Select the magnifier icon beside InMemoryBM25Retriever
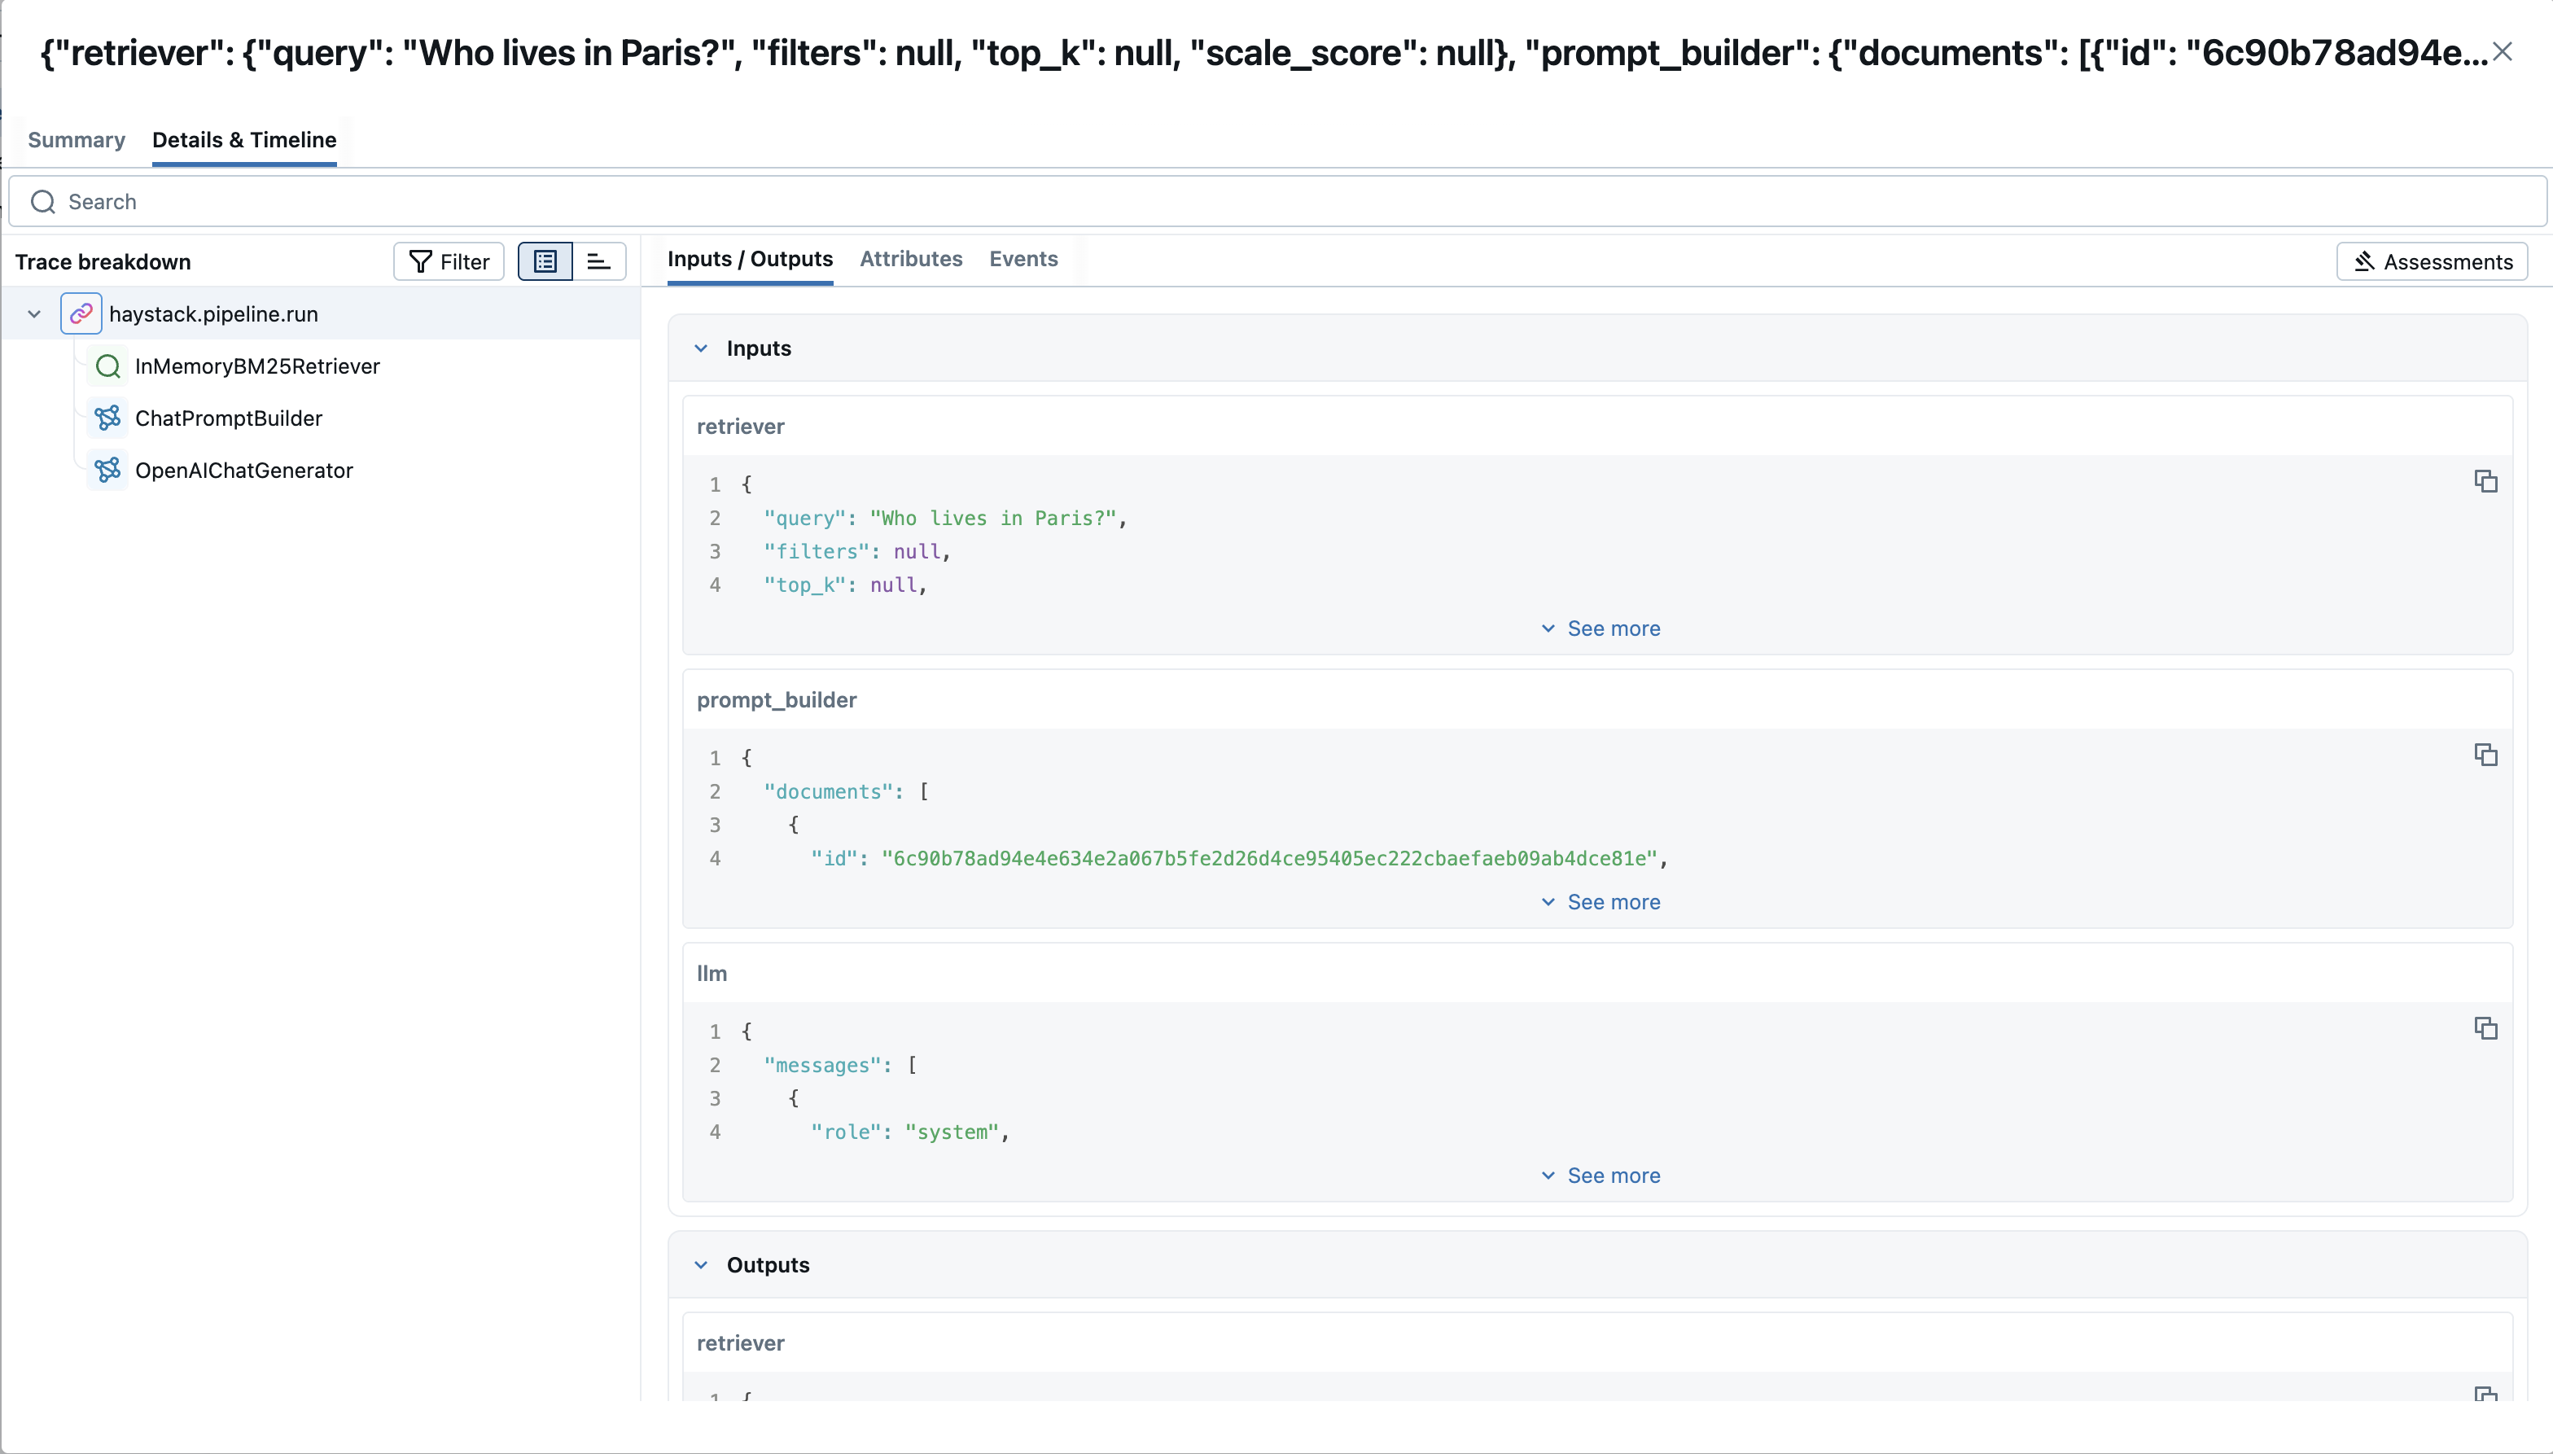 (107, 366)
